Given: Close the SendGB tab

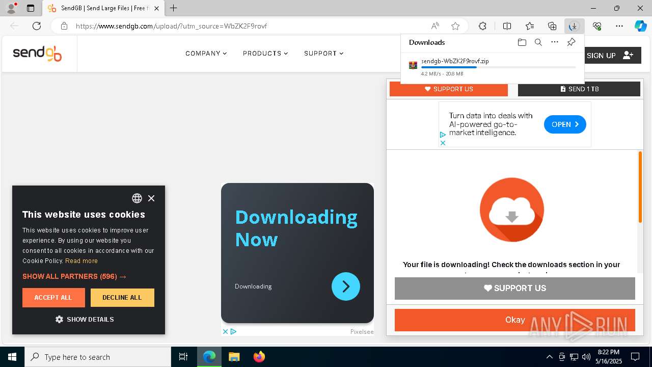Looking at the screenshot, I should 157,8.
